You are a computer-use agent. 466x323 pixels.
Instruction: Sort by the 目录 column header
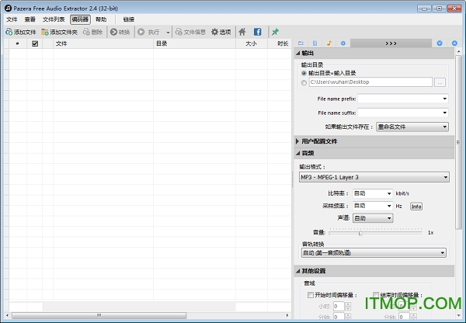pyautogui.click(x=194, y=43)
